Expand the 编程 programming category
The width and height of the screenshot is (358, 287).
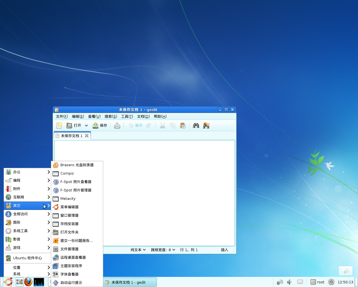click(27, 180)
